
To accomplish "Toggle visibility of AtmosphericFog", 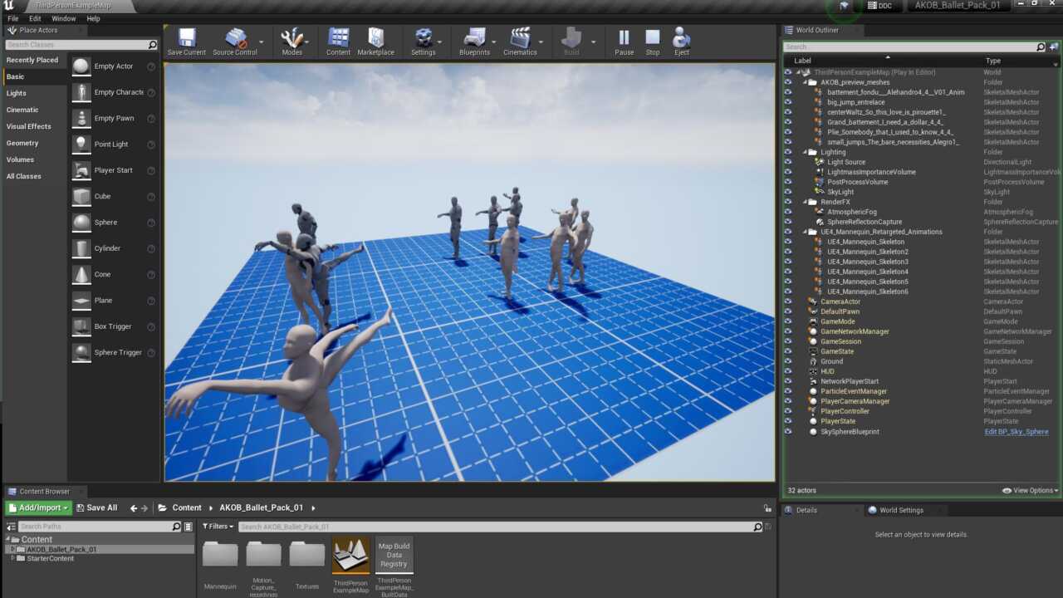I will [788, 212].
